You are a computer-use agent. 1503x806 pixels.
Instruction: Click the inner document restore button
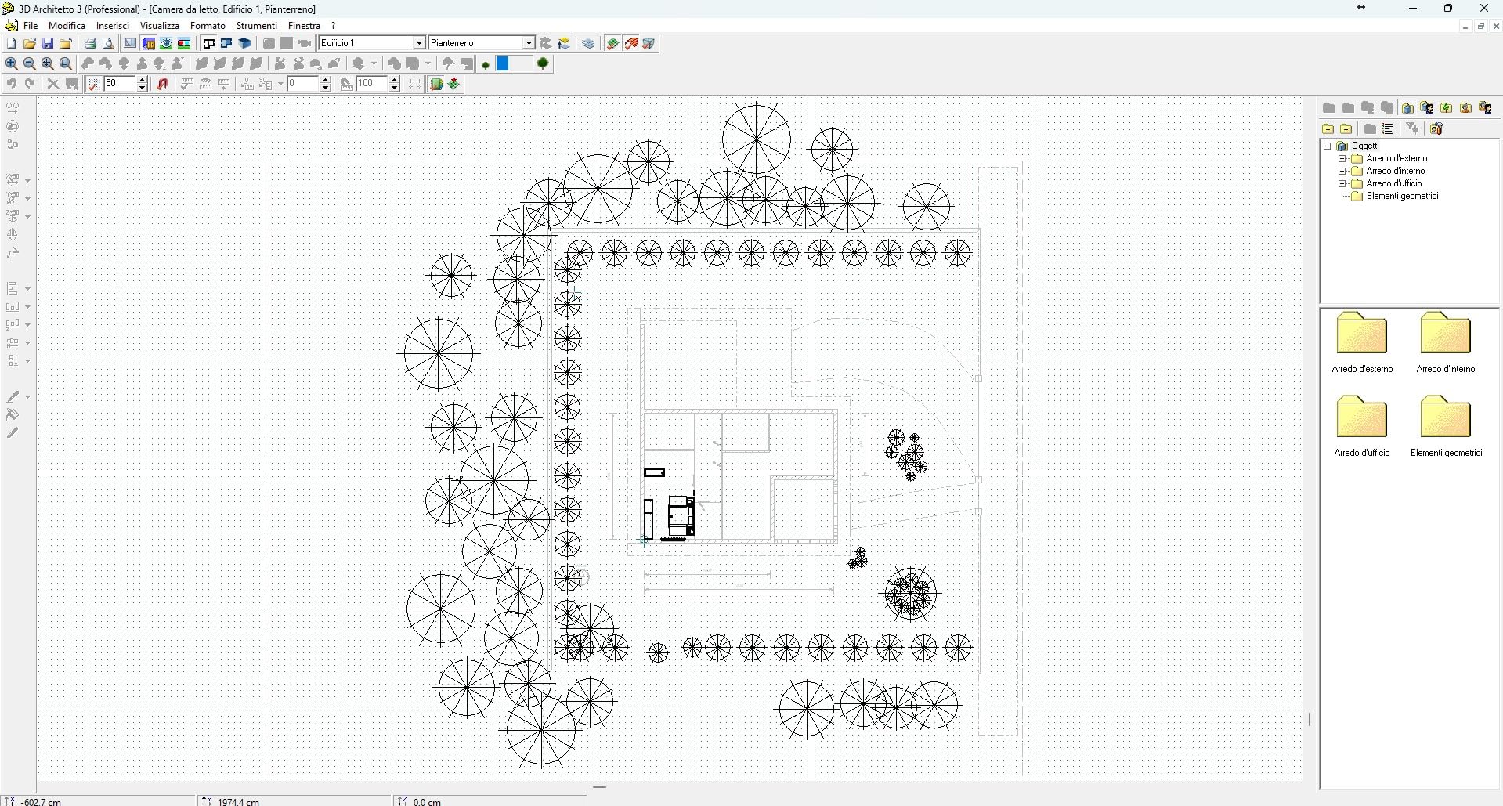click(1480, 26)
